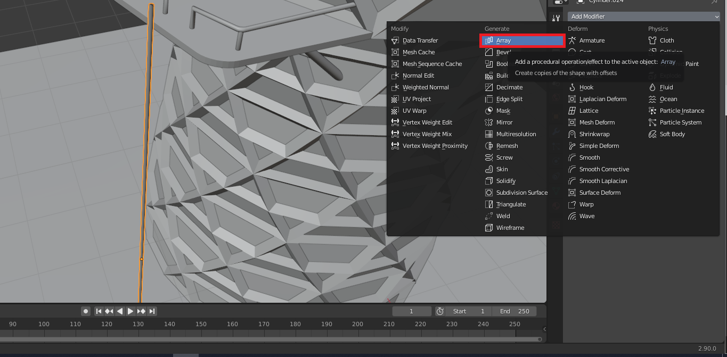Click the Vertex Weight Proximity icon
Viewport: 727px width, 357px height.
395,146
